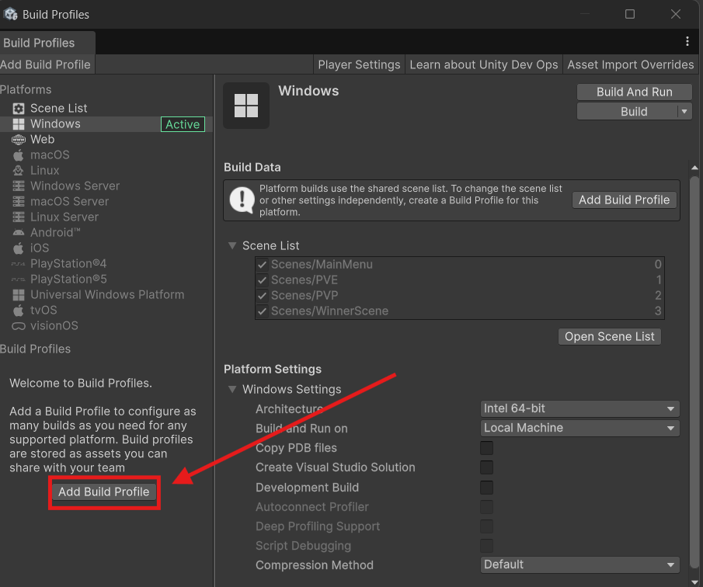This screenshot has height=587, width=703.
Task: Click the tvOS apple icon
Action: (x=19, y=311)
